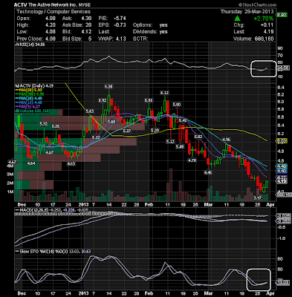Click the VWAP value 4.13
The width and height of the screenshot is (292, 297).
tap(120, 39)
